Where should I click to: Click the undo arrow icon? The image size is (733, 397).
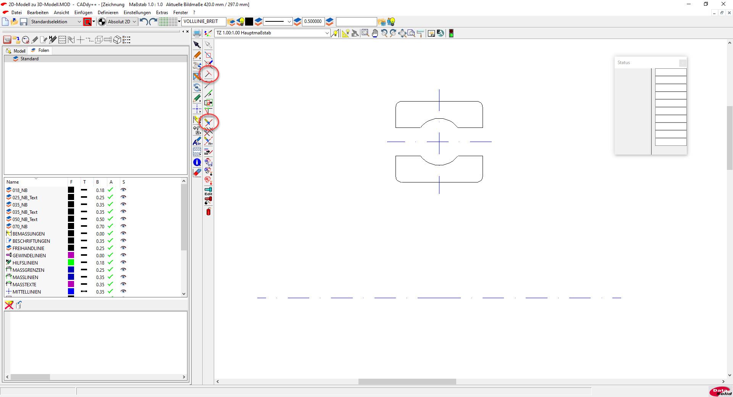[144, 22]
